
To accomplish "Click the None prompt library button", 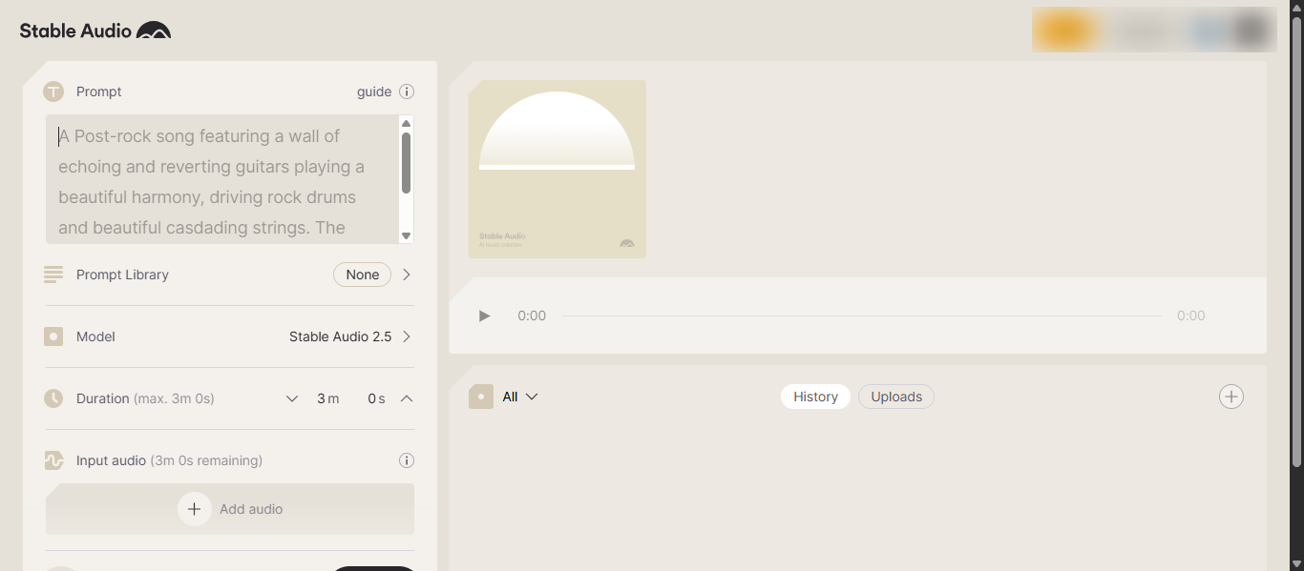I will (363, 275).
